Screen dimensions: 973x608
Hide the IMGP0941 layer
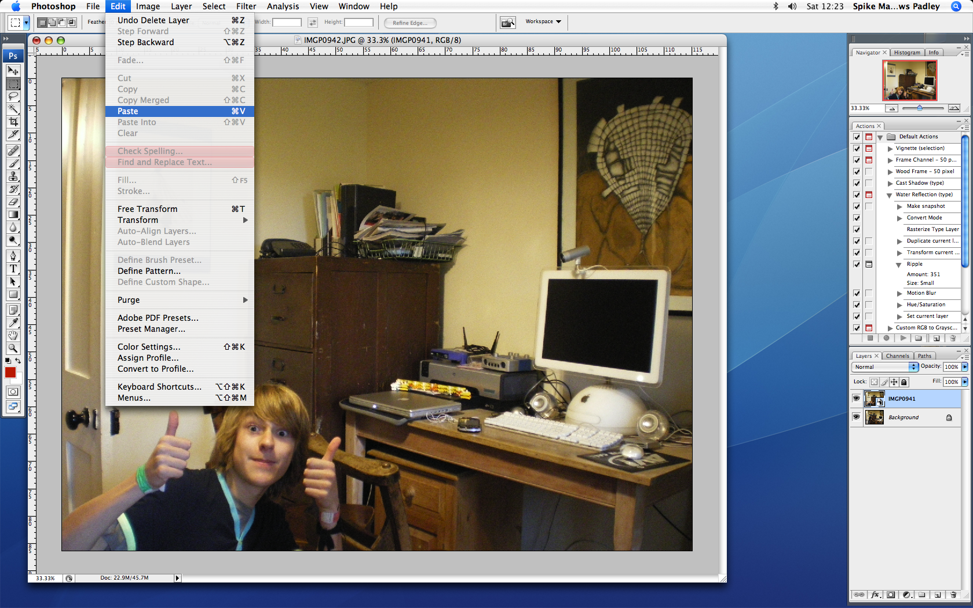856,398
